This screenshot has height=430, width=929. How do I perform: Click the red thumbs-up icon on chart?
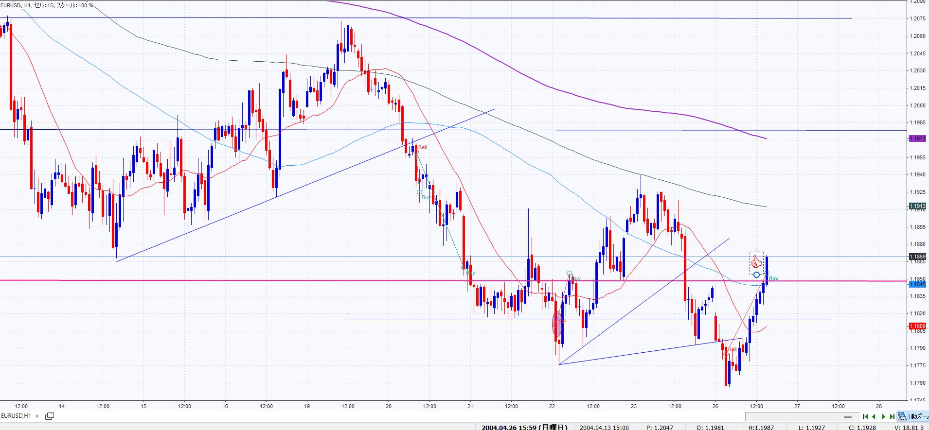click(x=756, y=263)
